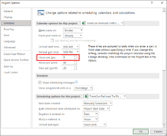Uncheck Show scheduling messages checkbox
The width and height of the screenshot is (167, 136).
pos(40,83)
